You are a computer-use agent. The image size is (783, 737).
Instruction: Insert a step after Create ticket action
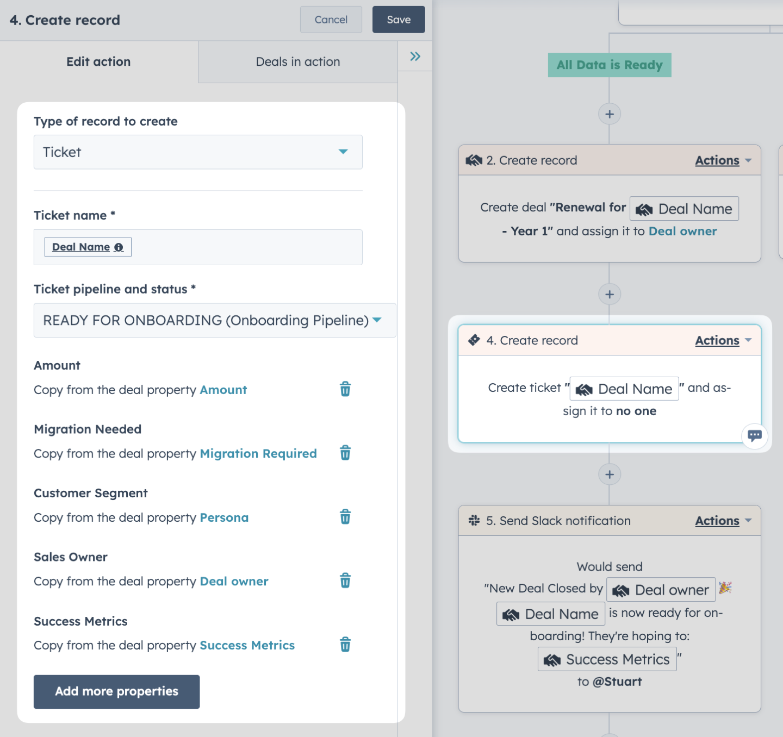pos(610,474)
